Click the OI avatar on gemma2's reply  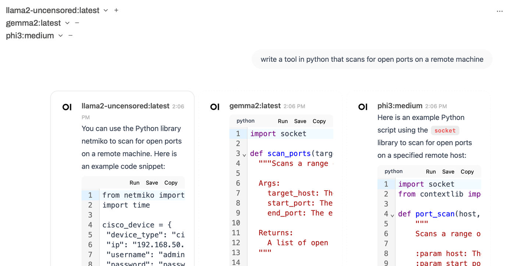pos(215,107)
